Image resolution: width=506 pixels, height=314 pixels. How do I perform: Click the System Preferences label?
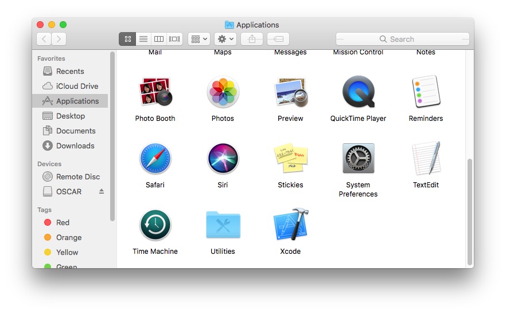point(358,190)
